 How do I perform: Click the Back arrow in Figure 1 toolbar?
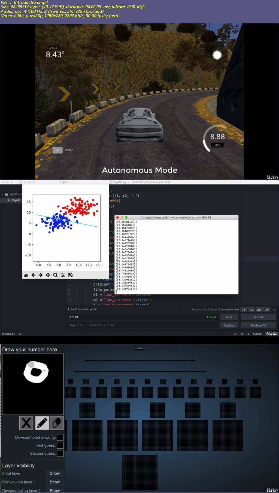click(x=33, y=275)
